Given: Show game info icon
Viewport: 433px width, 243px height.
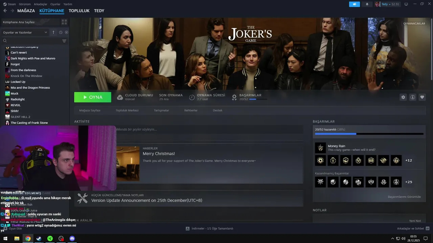Looking at the screenshot, I should (x=413, y=97).
